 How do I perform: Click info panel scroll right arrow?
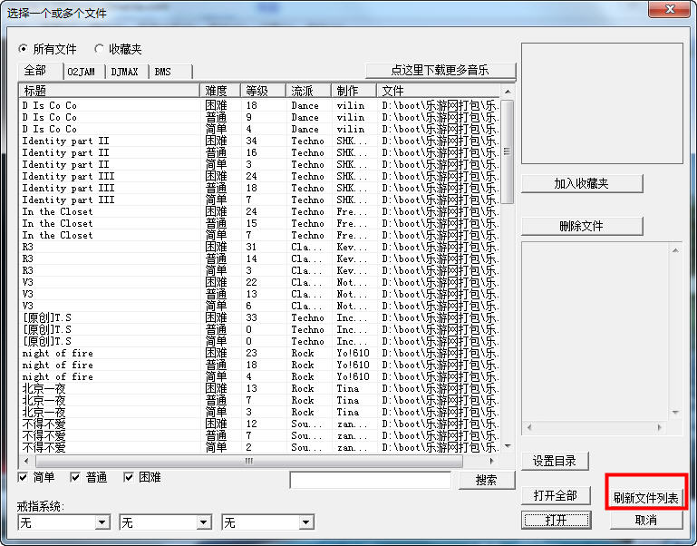pos(660,427)
